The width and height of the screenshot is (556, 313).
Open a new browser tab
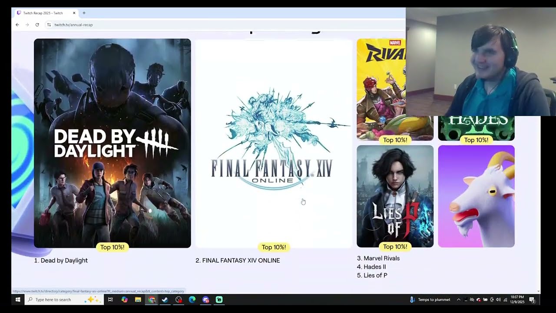(x=84, y=13)
